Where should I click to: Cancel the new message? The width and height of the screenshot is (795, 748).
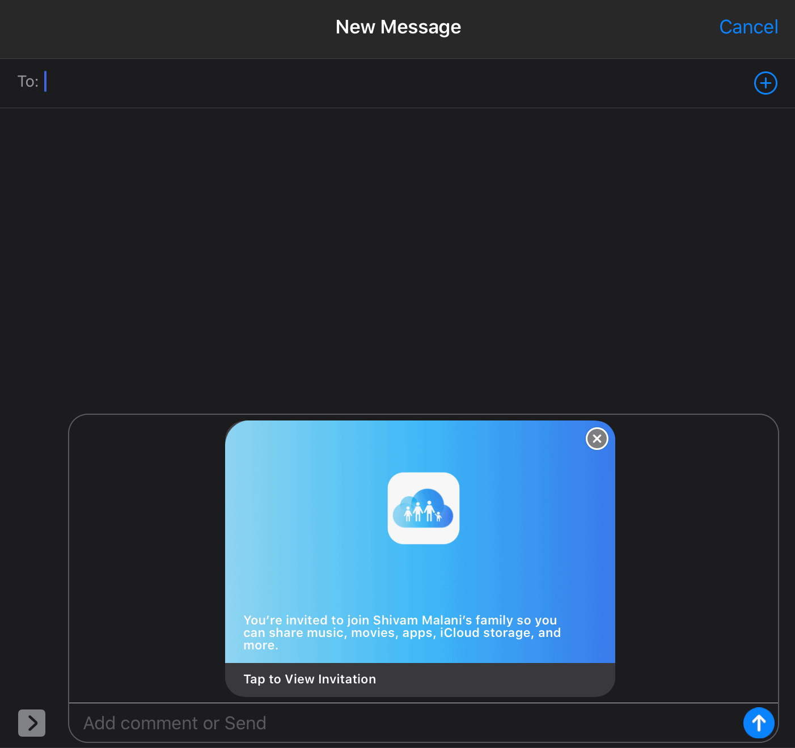coord(748,27)
